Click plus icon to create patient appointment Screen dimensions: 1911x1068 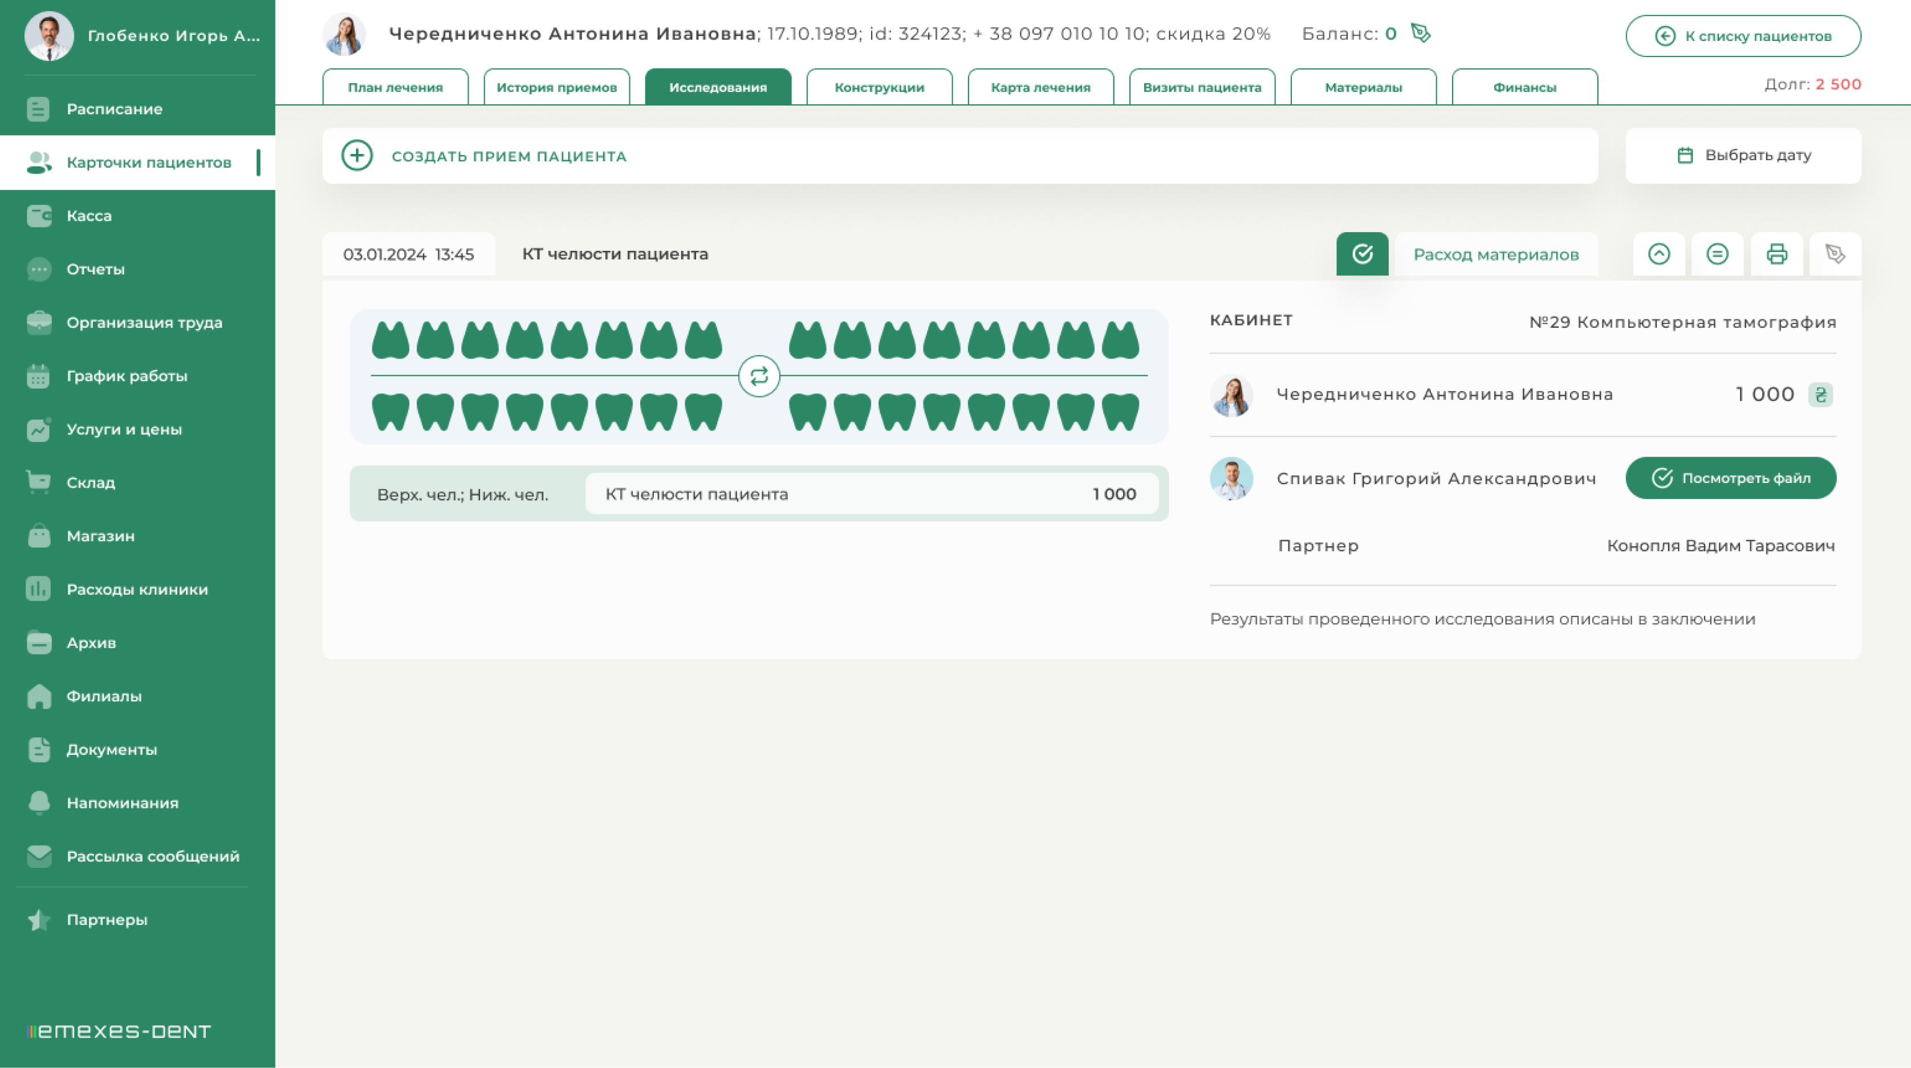(x=357, y=156)
